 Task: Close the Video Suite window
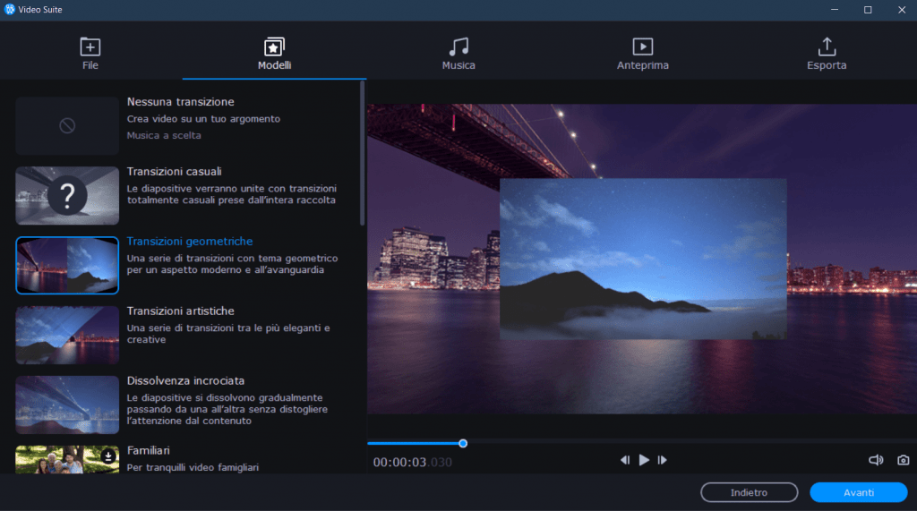point(901,10)
